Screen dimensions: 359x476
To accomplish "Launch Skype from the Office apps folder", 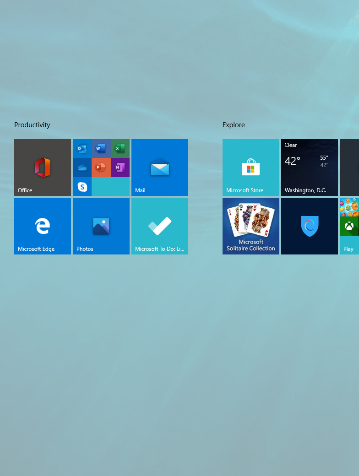I will click(x=82, y=187).
